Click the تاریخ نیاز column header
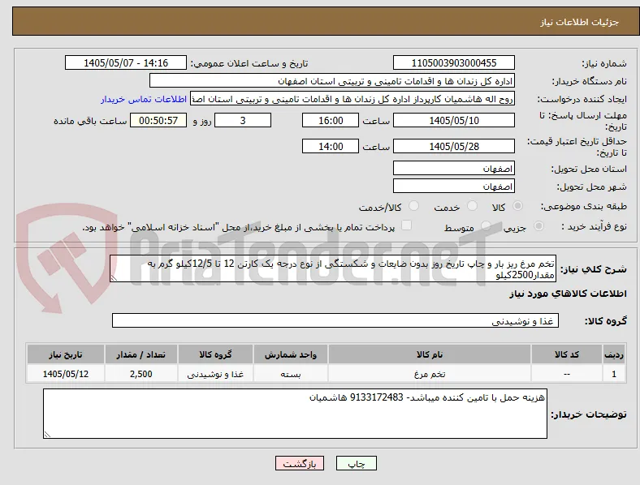The height and width of the screenshot is (485, 640). 65,354
